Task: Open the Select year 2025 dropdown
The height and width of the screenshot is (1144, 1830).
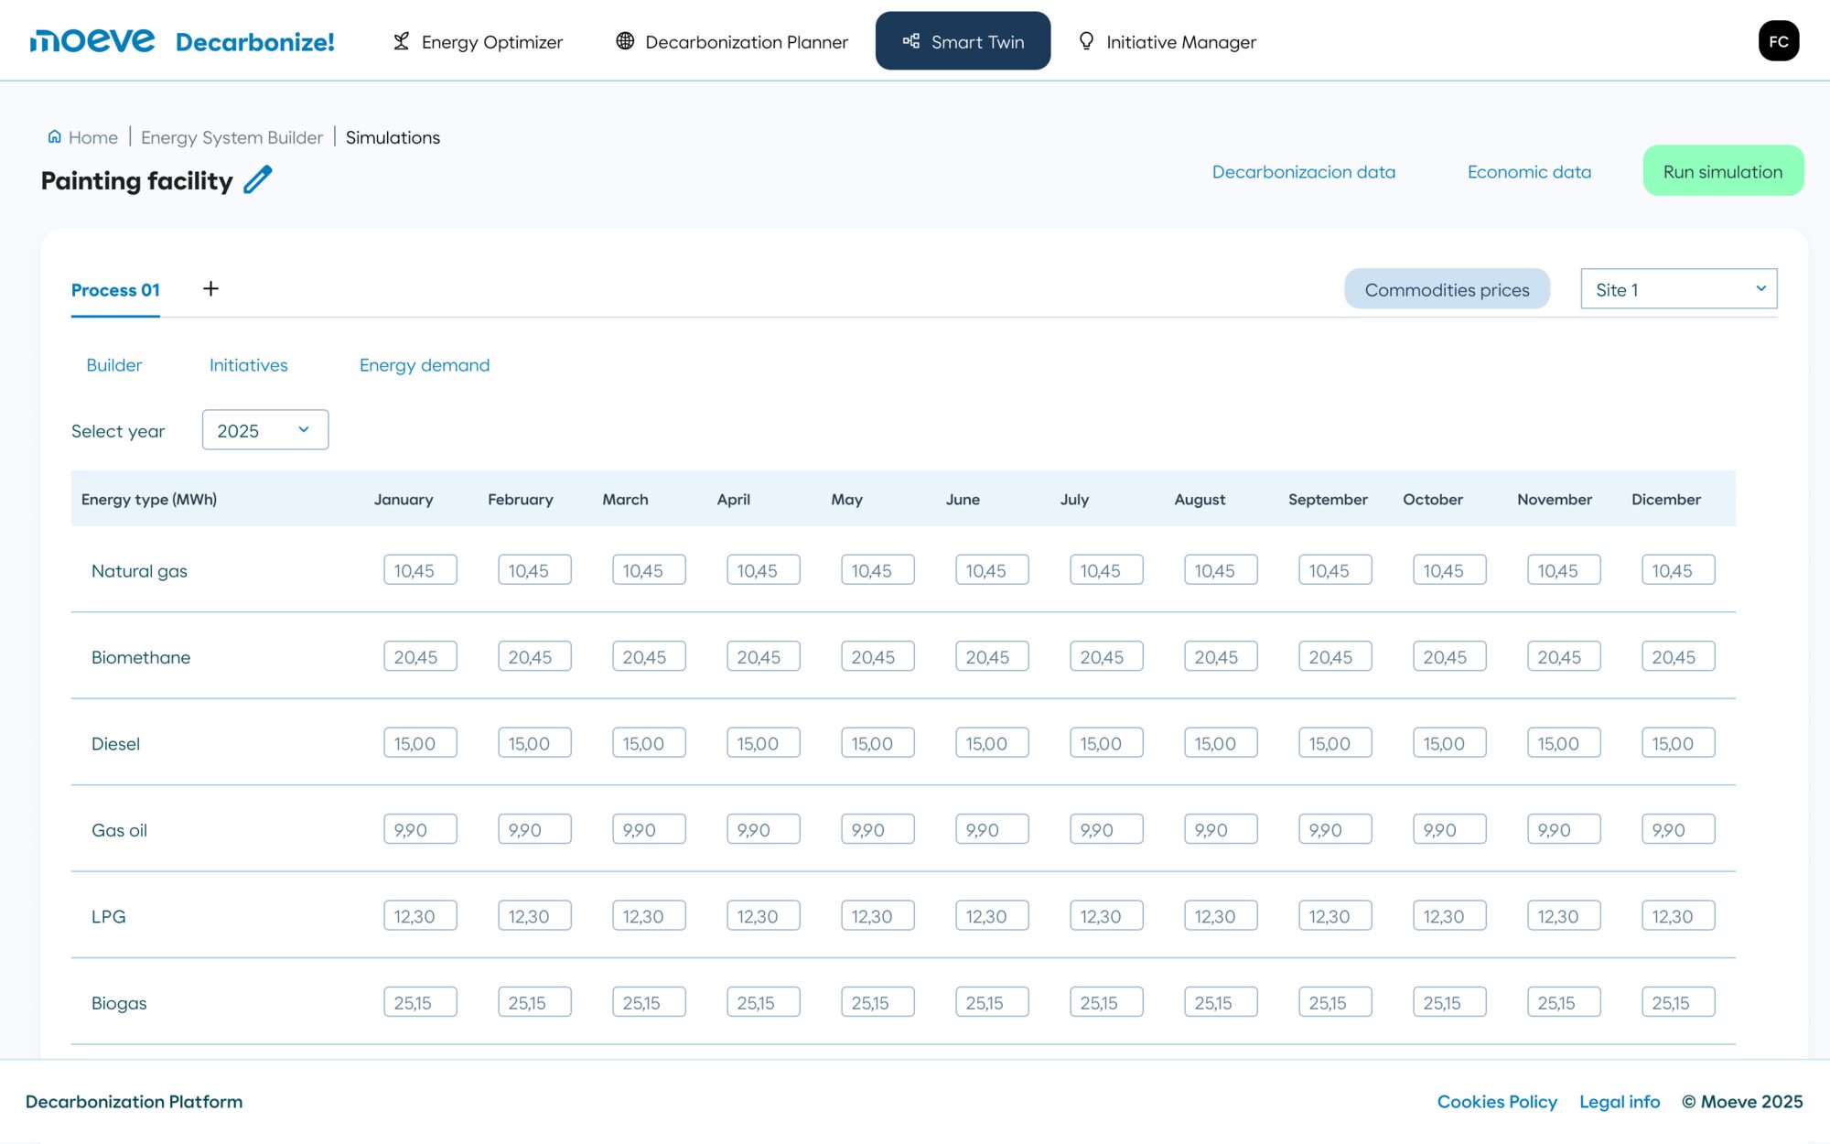Action: click(x=265, y=430)
